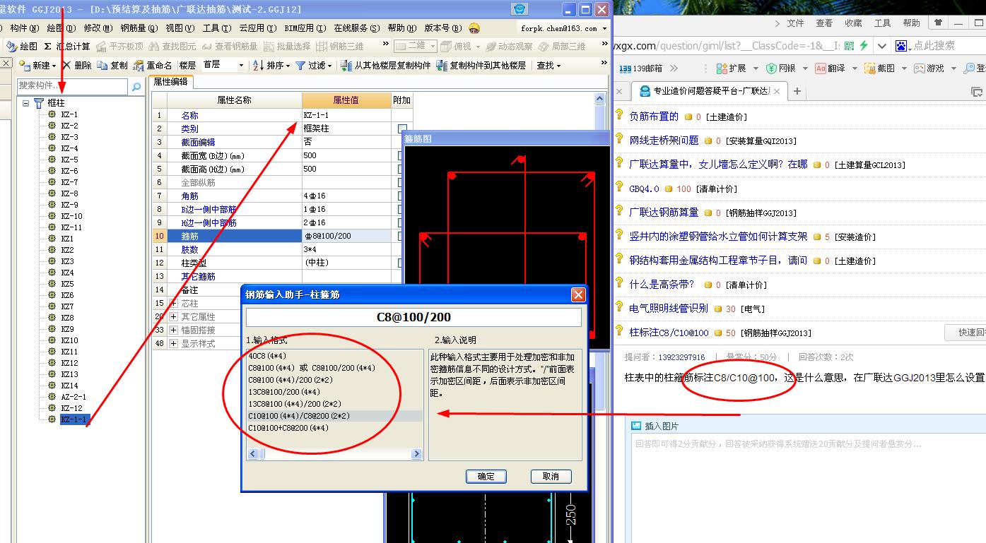
Task: Collapse the 框柱 tree node
Action: pos(26,103)
